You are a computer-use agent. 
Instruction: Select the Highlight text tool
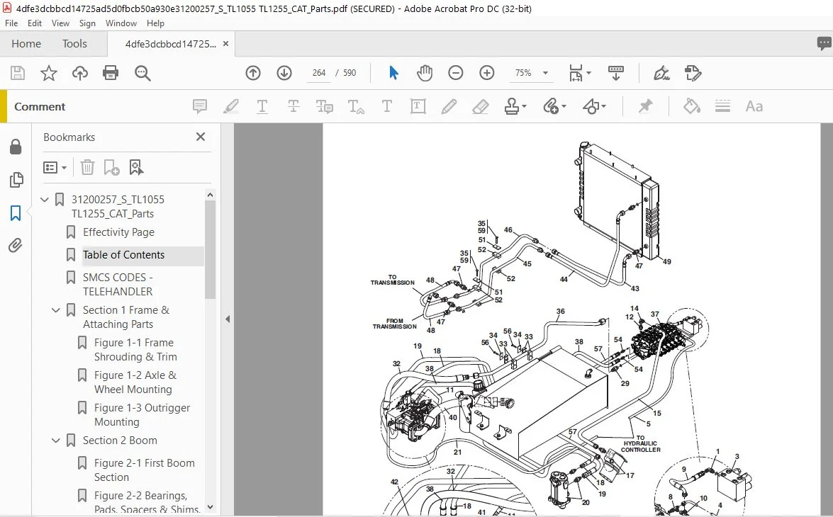230,106
